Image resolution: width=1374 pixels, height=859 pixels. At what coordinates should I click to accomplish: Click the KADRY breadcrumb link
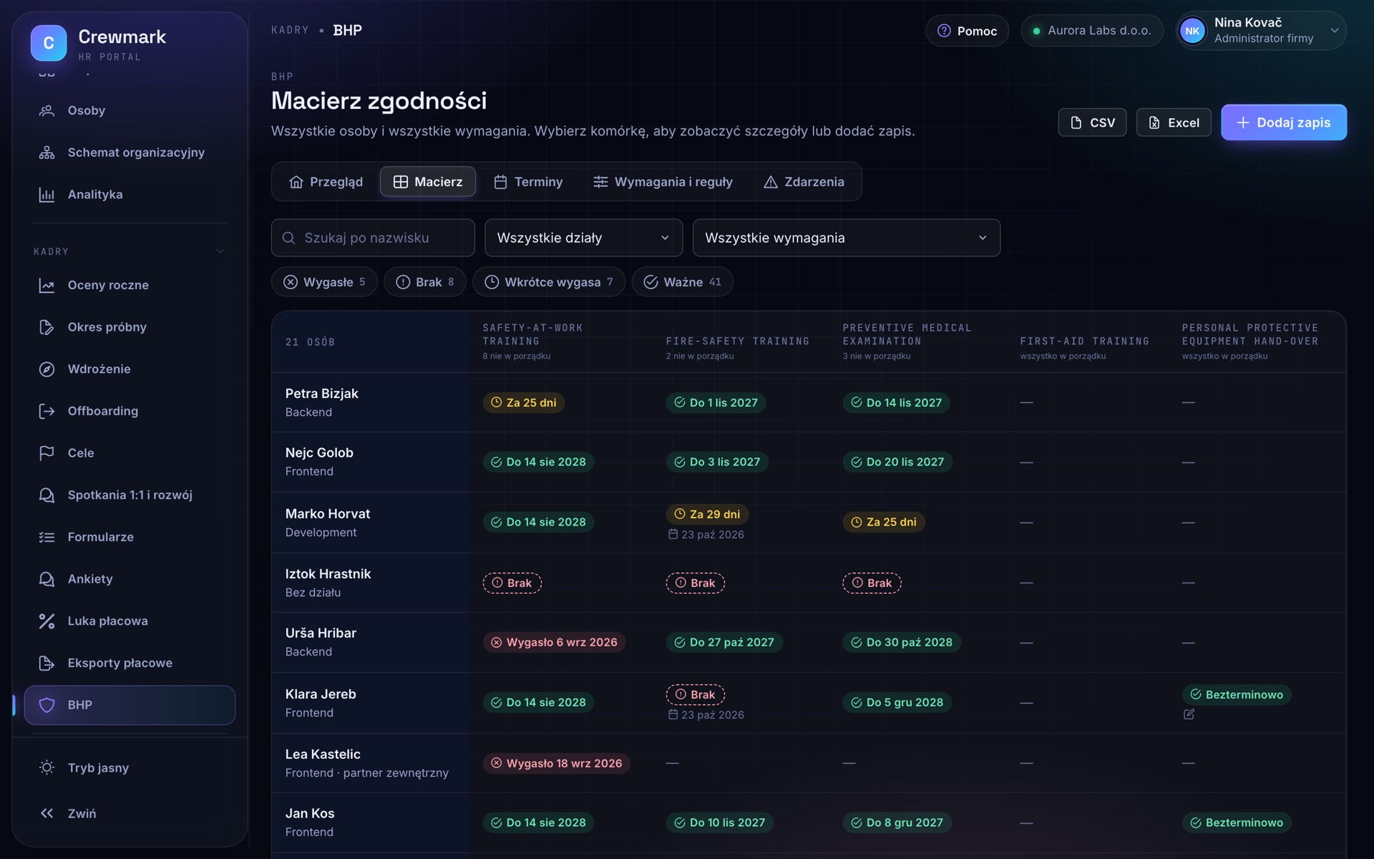[x=290, y=30]
